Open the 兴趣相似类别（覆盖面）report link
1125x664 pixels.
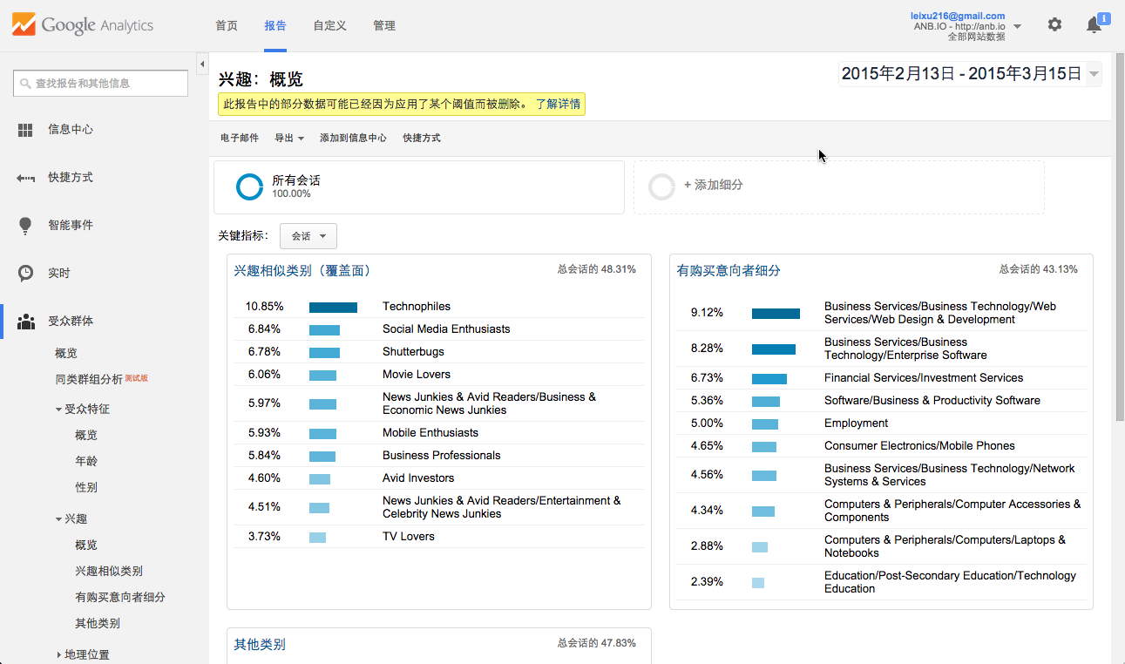[x=302, y=271]
